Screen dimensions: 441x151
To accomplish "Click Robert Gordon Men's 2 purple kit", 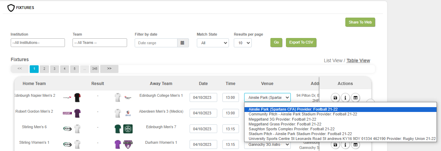I will [x=77, y=113].
